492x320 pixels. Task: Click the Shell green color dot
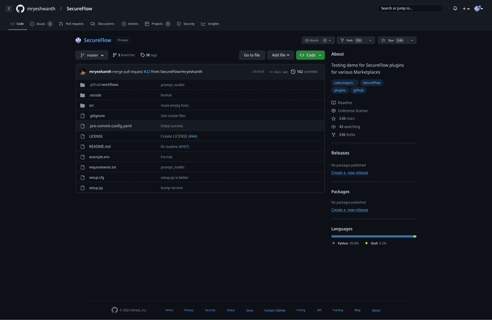pyautogui.click(x=367, y=243)
